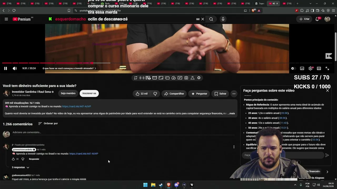
Task: Save the video with Salvar
Action: click(x=220, y=94)
